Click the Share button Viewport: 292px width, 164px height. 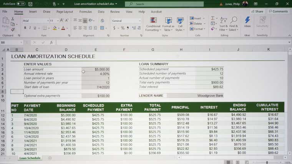tap(257, 11)
